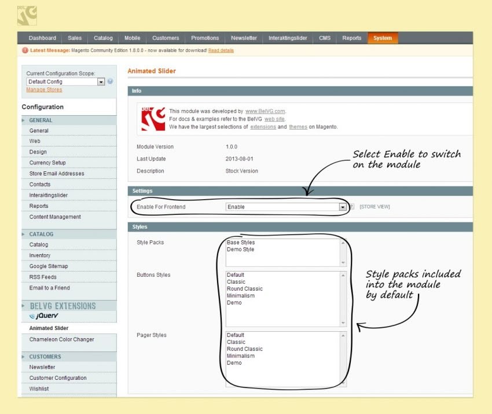
Task: Select Minimalism in Pager Styles list
Action: 241,356
